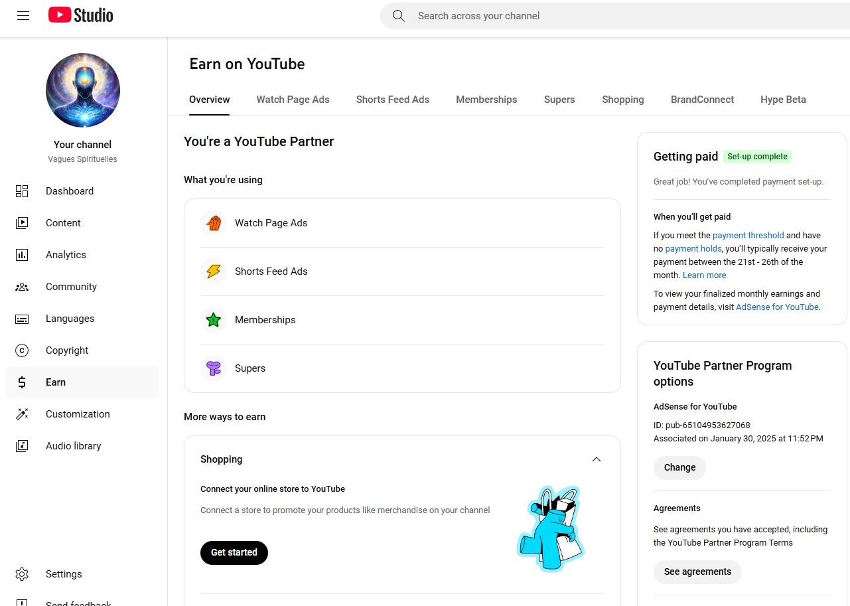Click the Copyright circle-C icon
Viewport: 850px width, 606px height.
point(22,350)
